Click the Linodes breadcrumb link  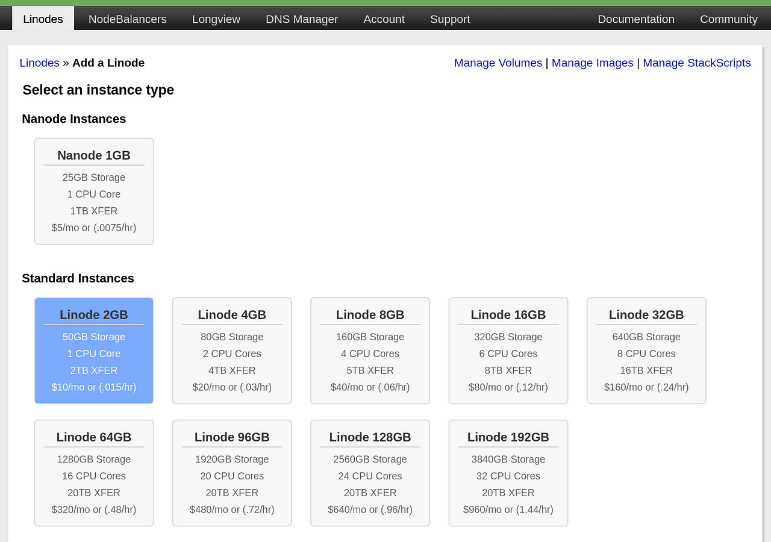click(x=39, y=63)
